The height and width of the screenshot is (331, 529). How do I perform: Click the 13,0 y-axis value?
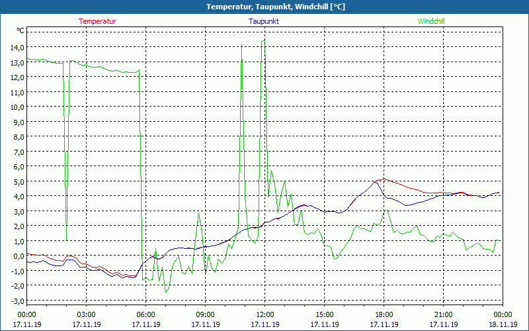[x=17, y=62]
